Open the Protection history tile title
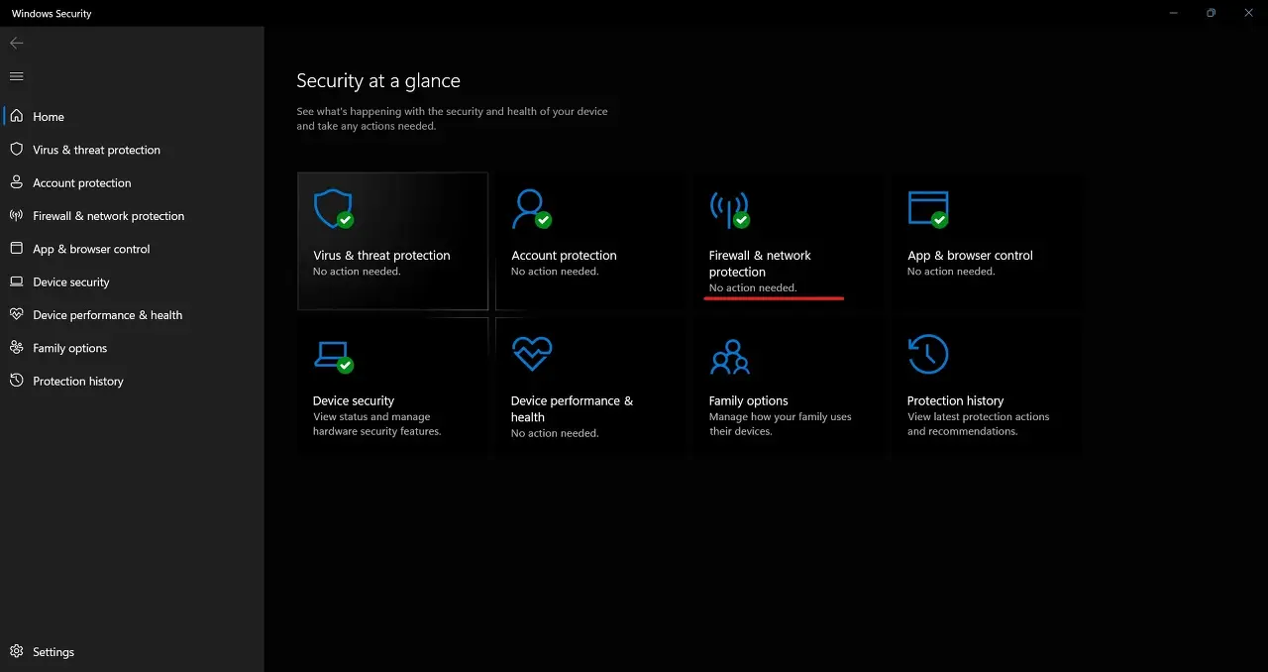1268x672 pixels. pos(955,400)
